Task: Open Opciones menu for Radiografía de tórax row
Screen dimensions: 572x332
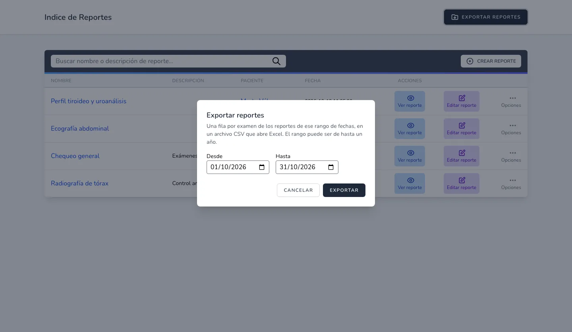Action: point(511,183)
